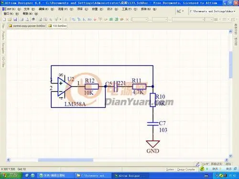Select the Place Bus tool icon
239x179 pixels.
(79, 20)
